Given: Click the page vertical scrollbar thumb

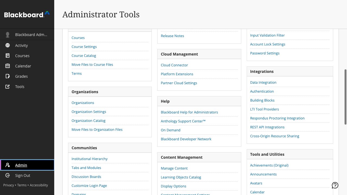Looking at the screenshot, I should coord(345,97).
